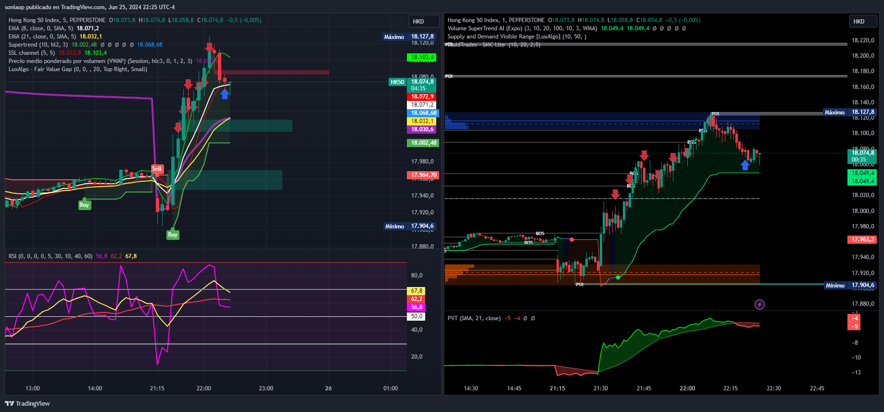Click POI label atop blue supply zone
The width and height of the screenshot is (884, 412).
point(715,114)
